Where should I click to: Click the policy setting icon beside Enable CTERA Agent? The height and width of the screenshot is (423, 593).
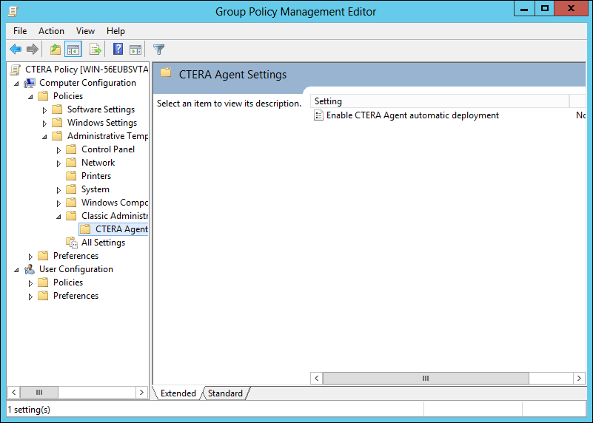pyautogui.click(x=319, y=115)
